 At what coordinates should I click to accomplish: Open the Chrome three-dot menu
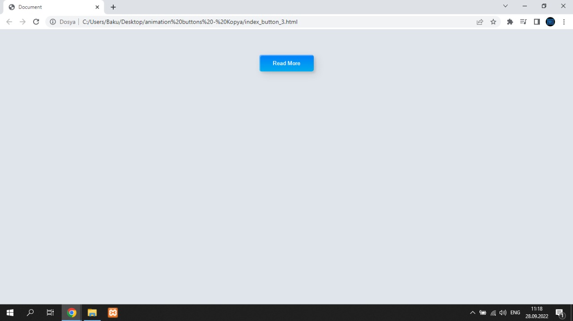click(564, 21)
